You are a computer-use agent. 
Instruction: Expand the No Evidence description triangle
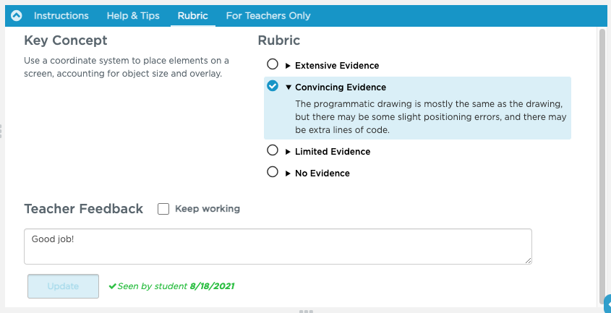288,173
